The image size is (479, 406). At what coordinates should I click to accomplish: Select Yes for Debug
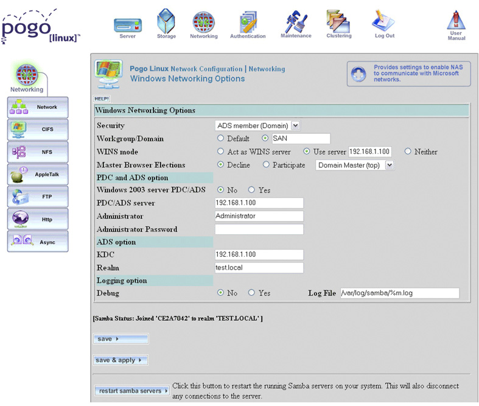[x=251, y=293]
